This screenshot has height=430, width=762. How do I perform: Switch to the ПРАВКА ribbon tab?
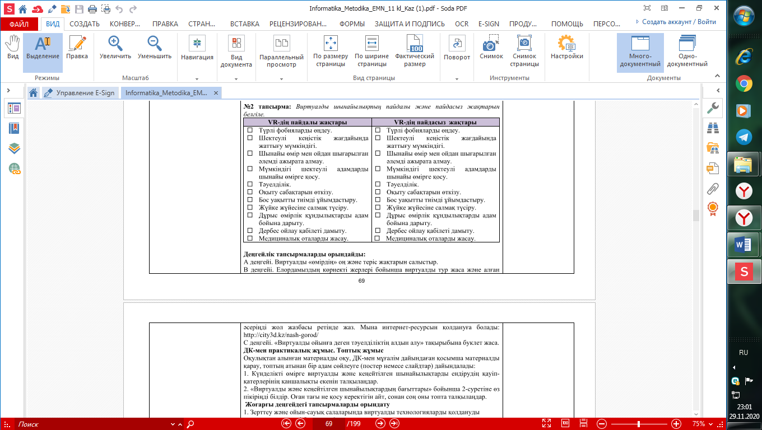pyautogui.click(x=165, y=24)
